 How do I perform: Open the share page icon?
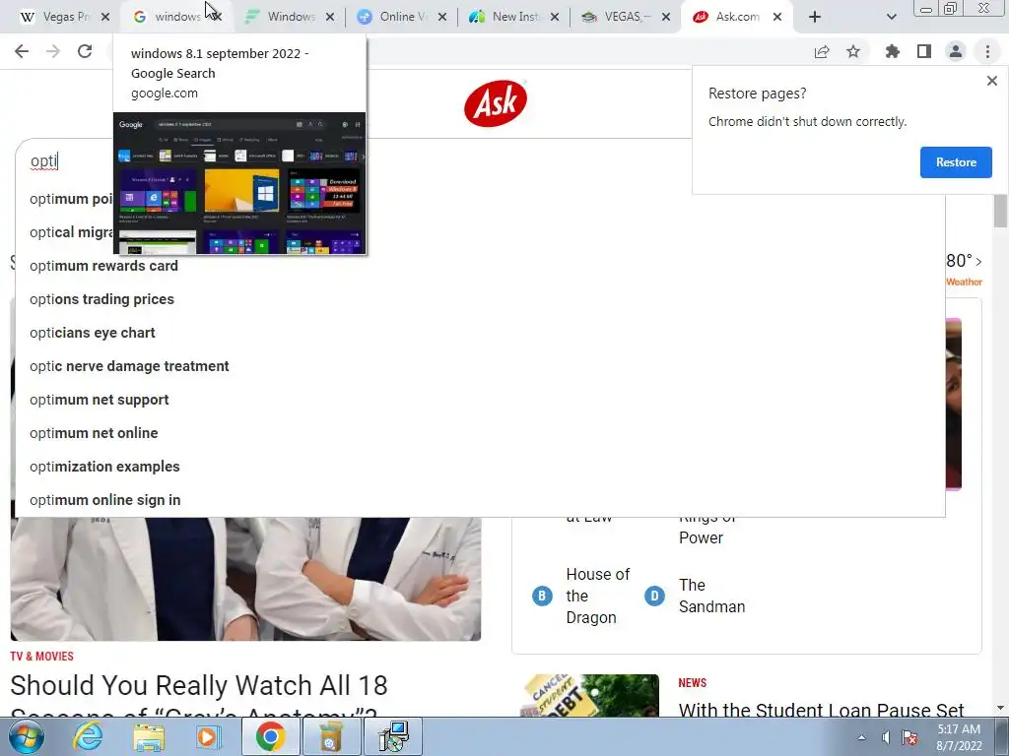822,51
